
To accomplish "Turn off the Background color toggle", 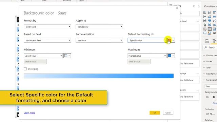I will click(x=212, y=97).
